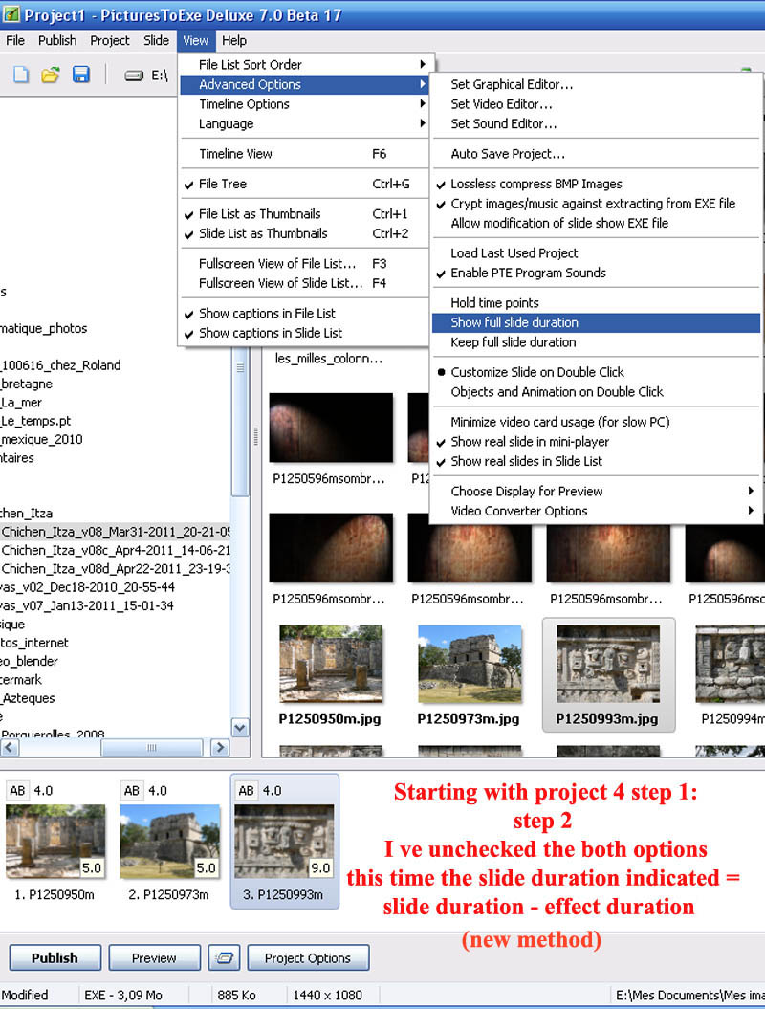Select Customize Slide on Double Click

[x=596, y=372]
